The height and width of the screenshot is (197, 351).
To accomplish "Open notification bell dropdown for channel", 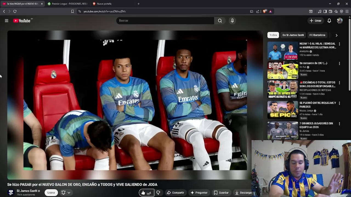I will click(66, 193).
